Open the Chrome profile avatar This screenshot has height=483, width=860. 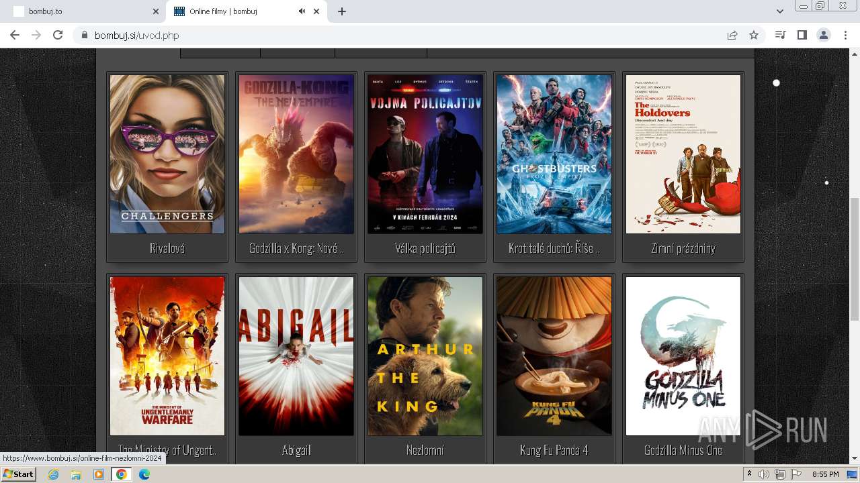823,35
